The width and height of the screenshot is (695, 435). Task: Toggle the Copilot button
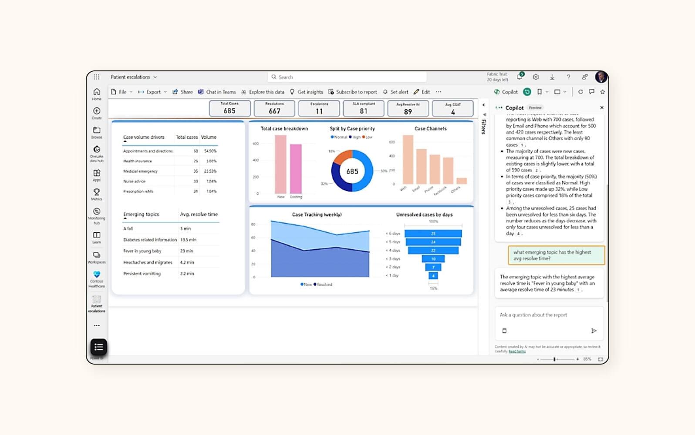coord(506,92)
